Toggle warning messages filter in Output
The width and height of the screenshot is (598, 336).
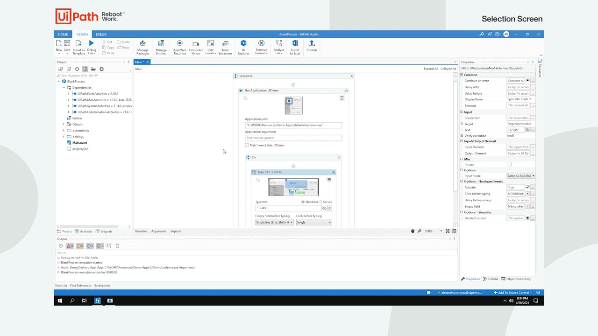coord(79,246)
